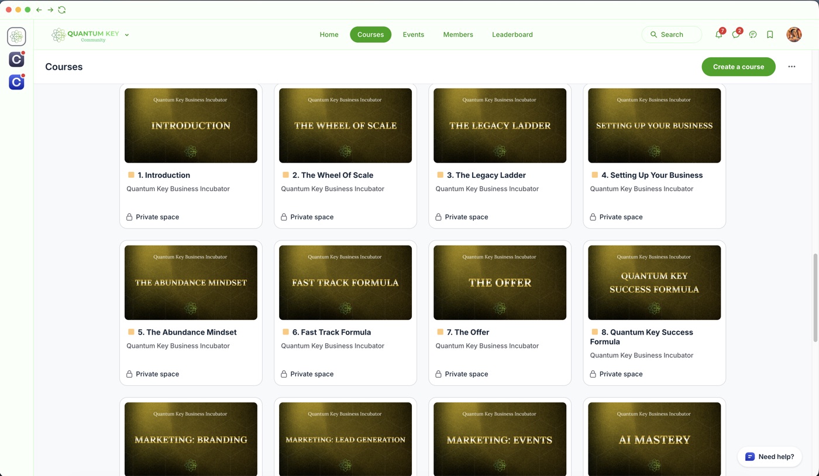Go forward using the forward arrow
Screen dimensions: 819x476
coord(50,10)
